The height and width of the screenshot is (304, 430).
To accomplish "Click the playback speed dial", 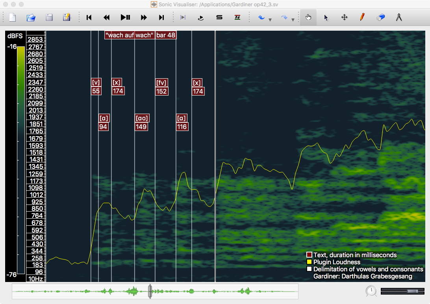I will (x=371, y=291).
